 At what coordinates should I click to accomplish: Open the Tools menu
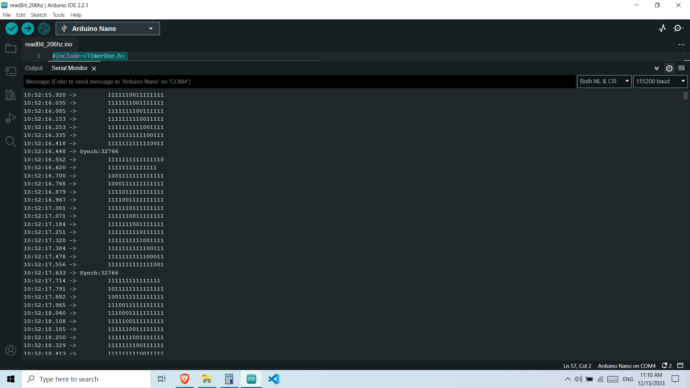[x=59, y=15]
